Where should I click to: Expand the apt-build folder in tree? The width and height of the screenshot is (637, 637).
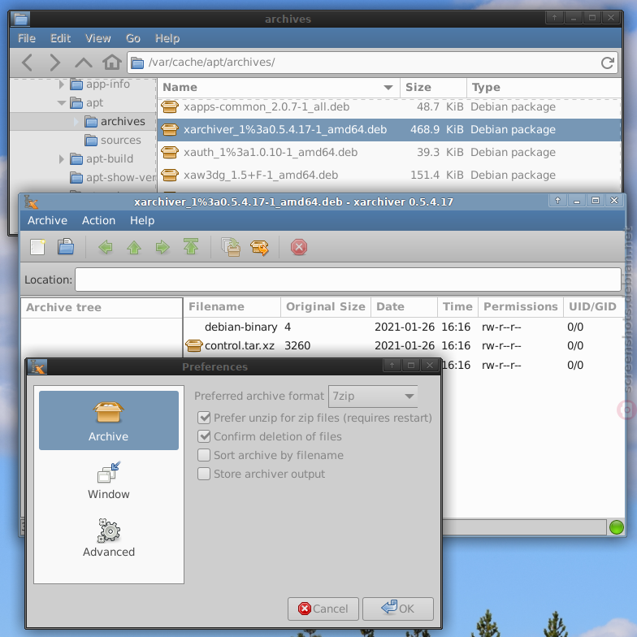[62, 159]
